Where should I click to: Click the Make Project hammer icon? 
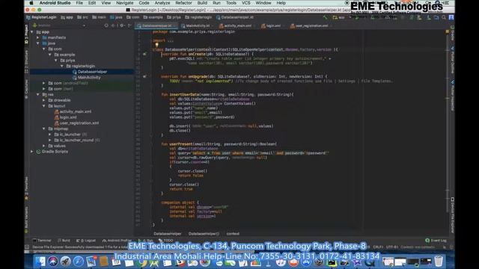(x=325, y=18)
